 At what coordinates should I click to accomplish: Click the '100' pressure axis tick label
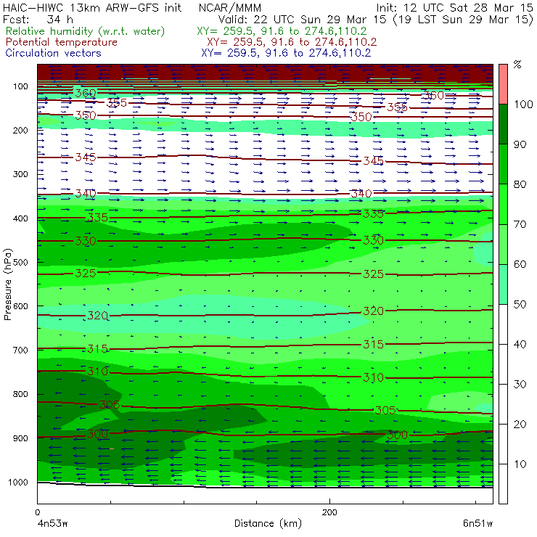pos(20,86)
